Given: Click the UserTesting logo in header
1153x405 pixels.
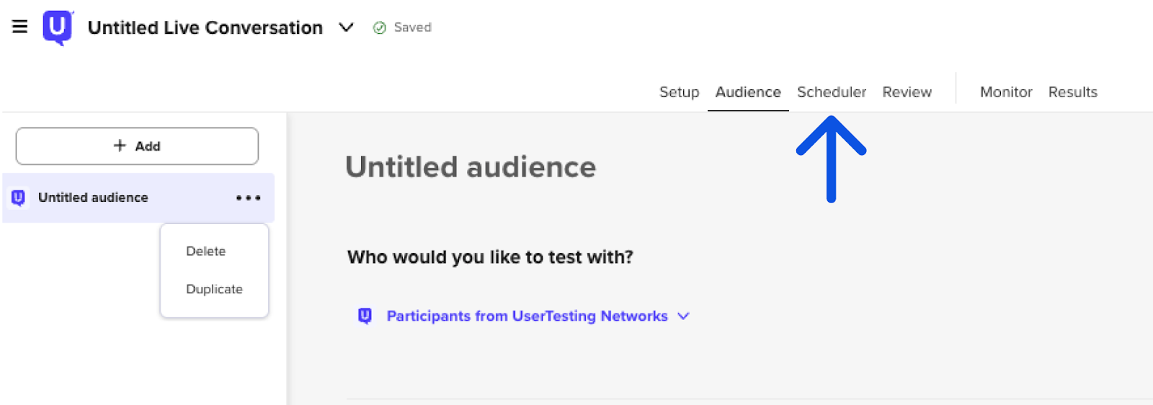Looking at the screenshot, I should pyautogui.click(x=58, y=27).
